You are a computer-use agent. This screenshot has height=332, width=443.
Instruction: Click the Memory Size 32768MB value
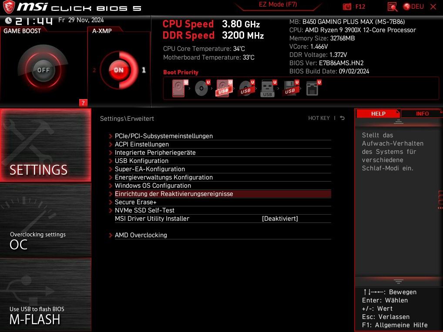pos(342,38)
